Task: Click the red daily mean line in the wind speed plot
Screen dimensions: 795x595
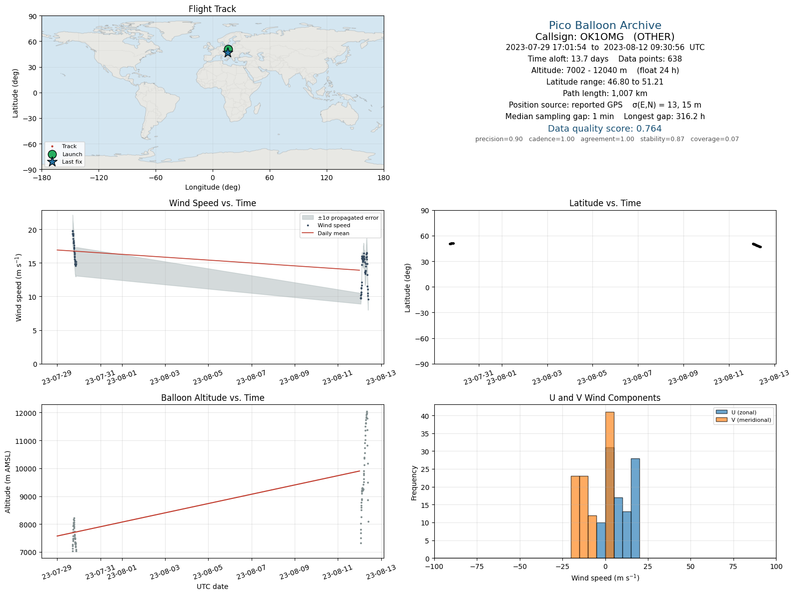Action: click(209, 260)
